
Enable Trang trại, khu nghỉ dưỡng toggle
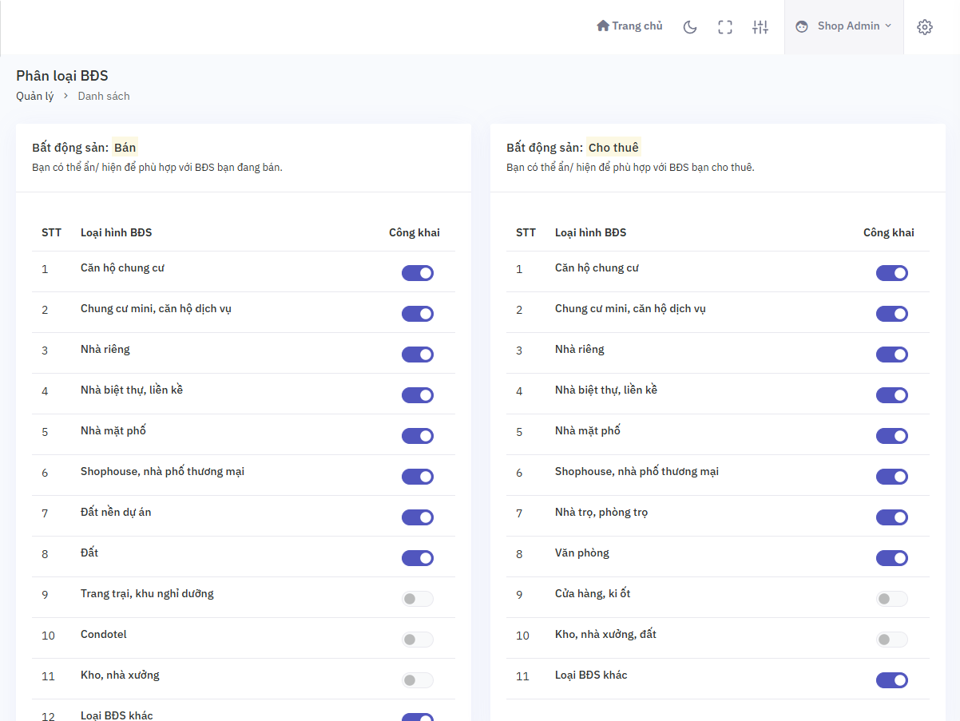(x=418, y=599)
